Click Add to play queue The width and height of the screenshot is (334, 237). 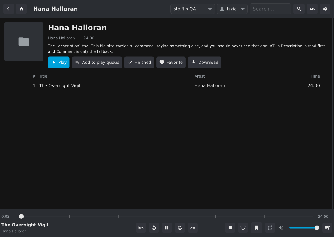[x=97, y=62]
